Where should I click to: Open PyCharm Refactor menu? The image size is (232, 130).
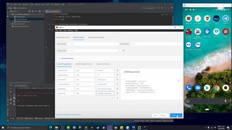(37, 4)
